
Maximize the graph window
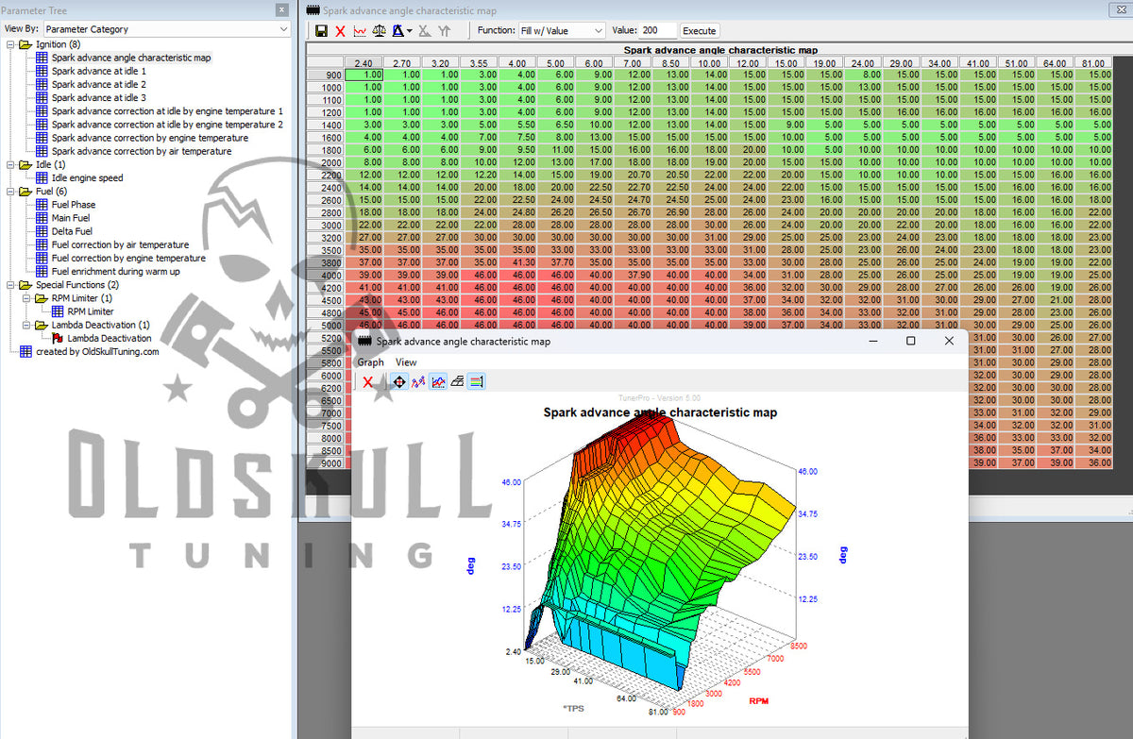(910, 341)
